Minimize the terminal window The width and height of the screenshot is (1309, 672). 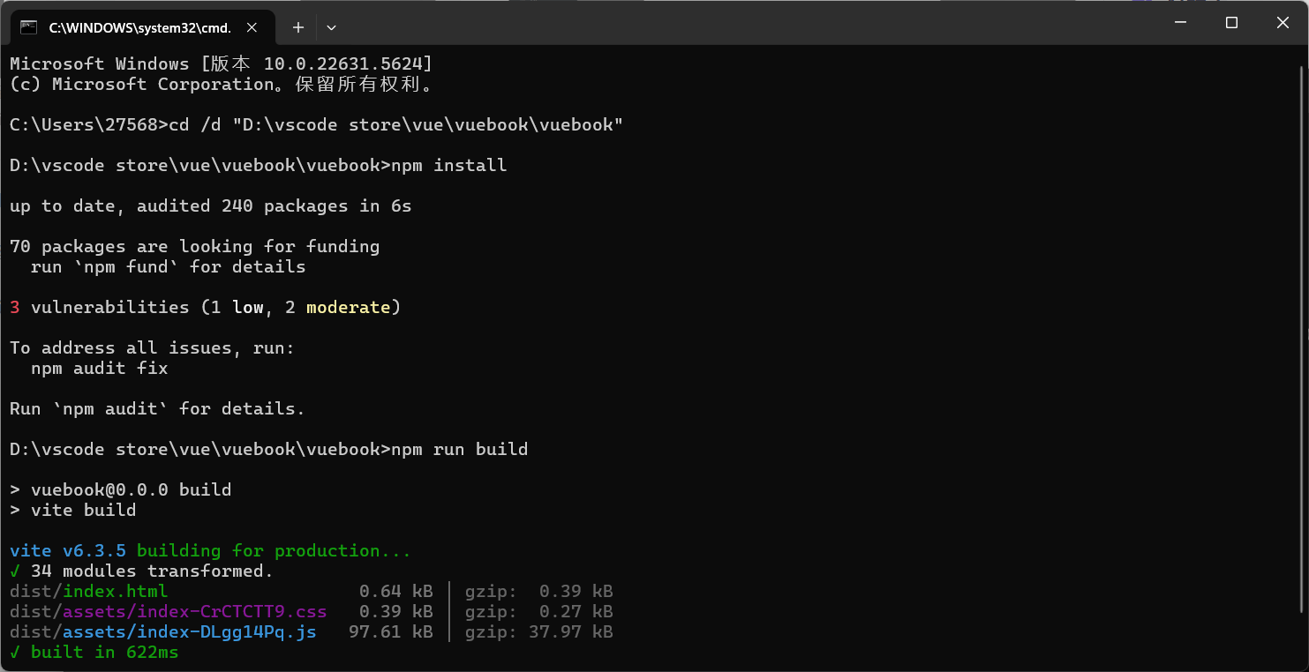[1180, 23]
